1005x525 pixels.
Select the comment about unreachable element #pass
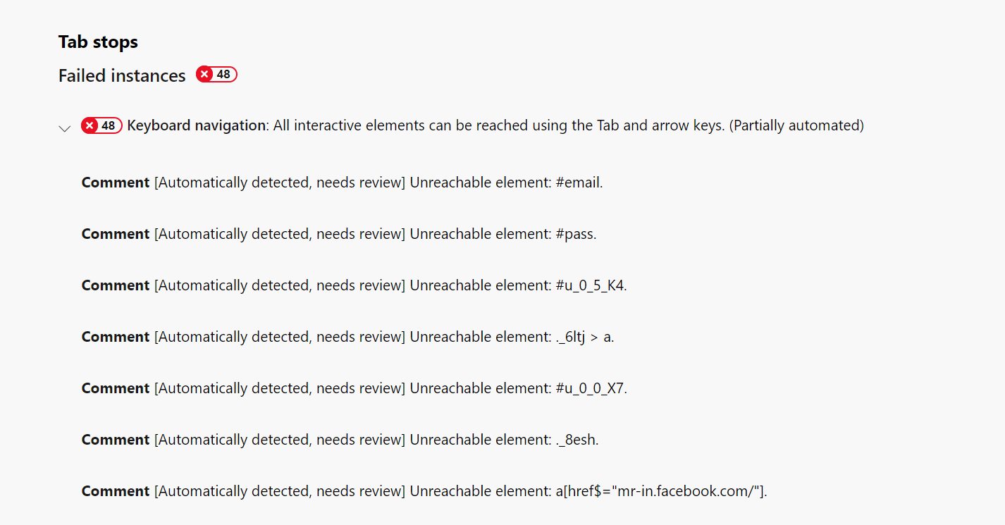click(338, 233)
